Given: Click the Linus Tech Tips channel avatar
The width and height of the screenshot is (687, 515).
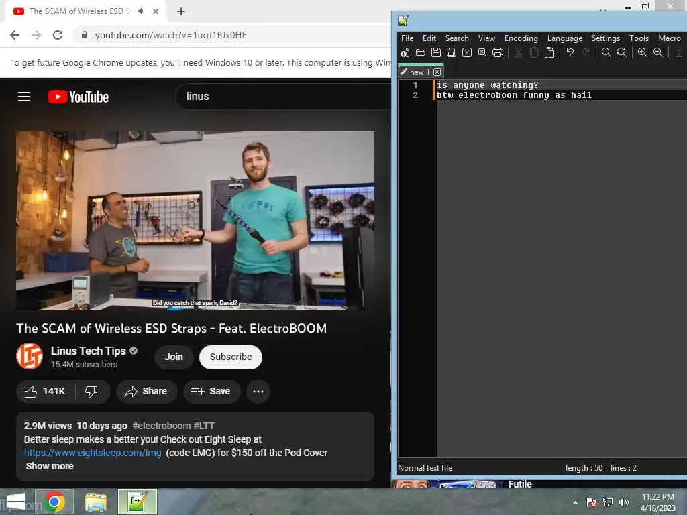Looking at the screenshot, I should [x=30, y=357].
